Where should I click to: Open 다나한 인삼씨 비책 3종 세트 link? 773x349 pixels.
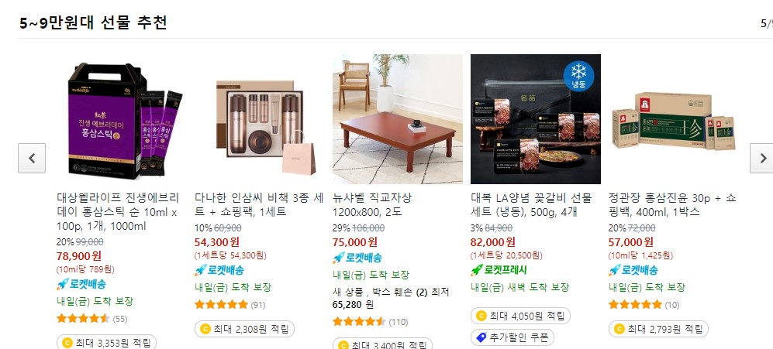coord(259,205)
